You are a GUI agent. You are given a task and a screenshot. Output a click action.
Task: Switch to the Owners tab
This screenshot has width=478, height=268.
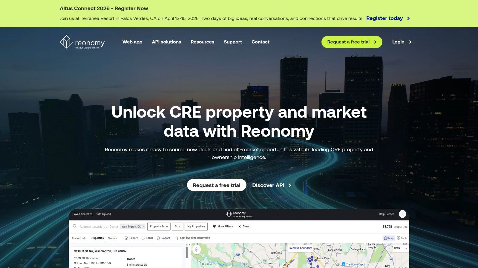coord(113,238)
